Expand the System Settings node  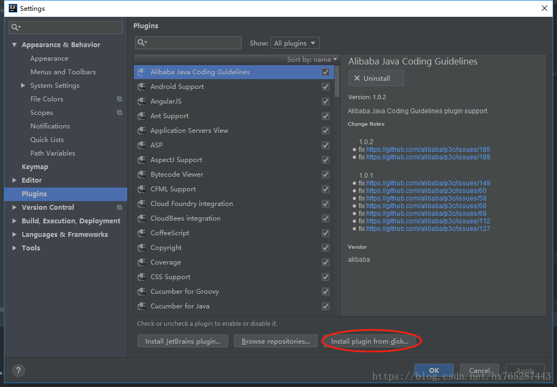23,85
